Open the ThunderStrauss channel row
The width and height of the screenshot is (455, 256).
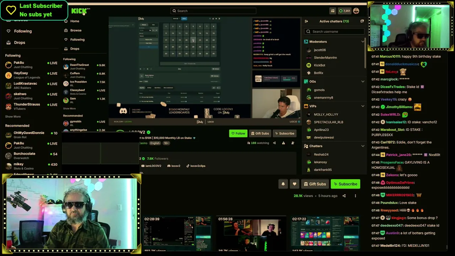click(31, 106)
